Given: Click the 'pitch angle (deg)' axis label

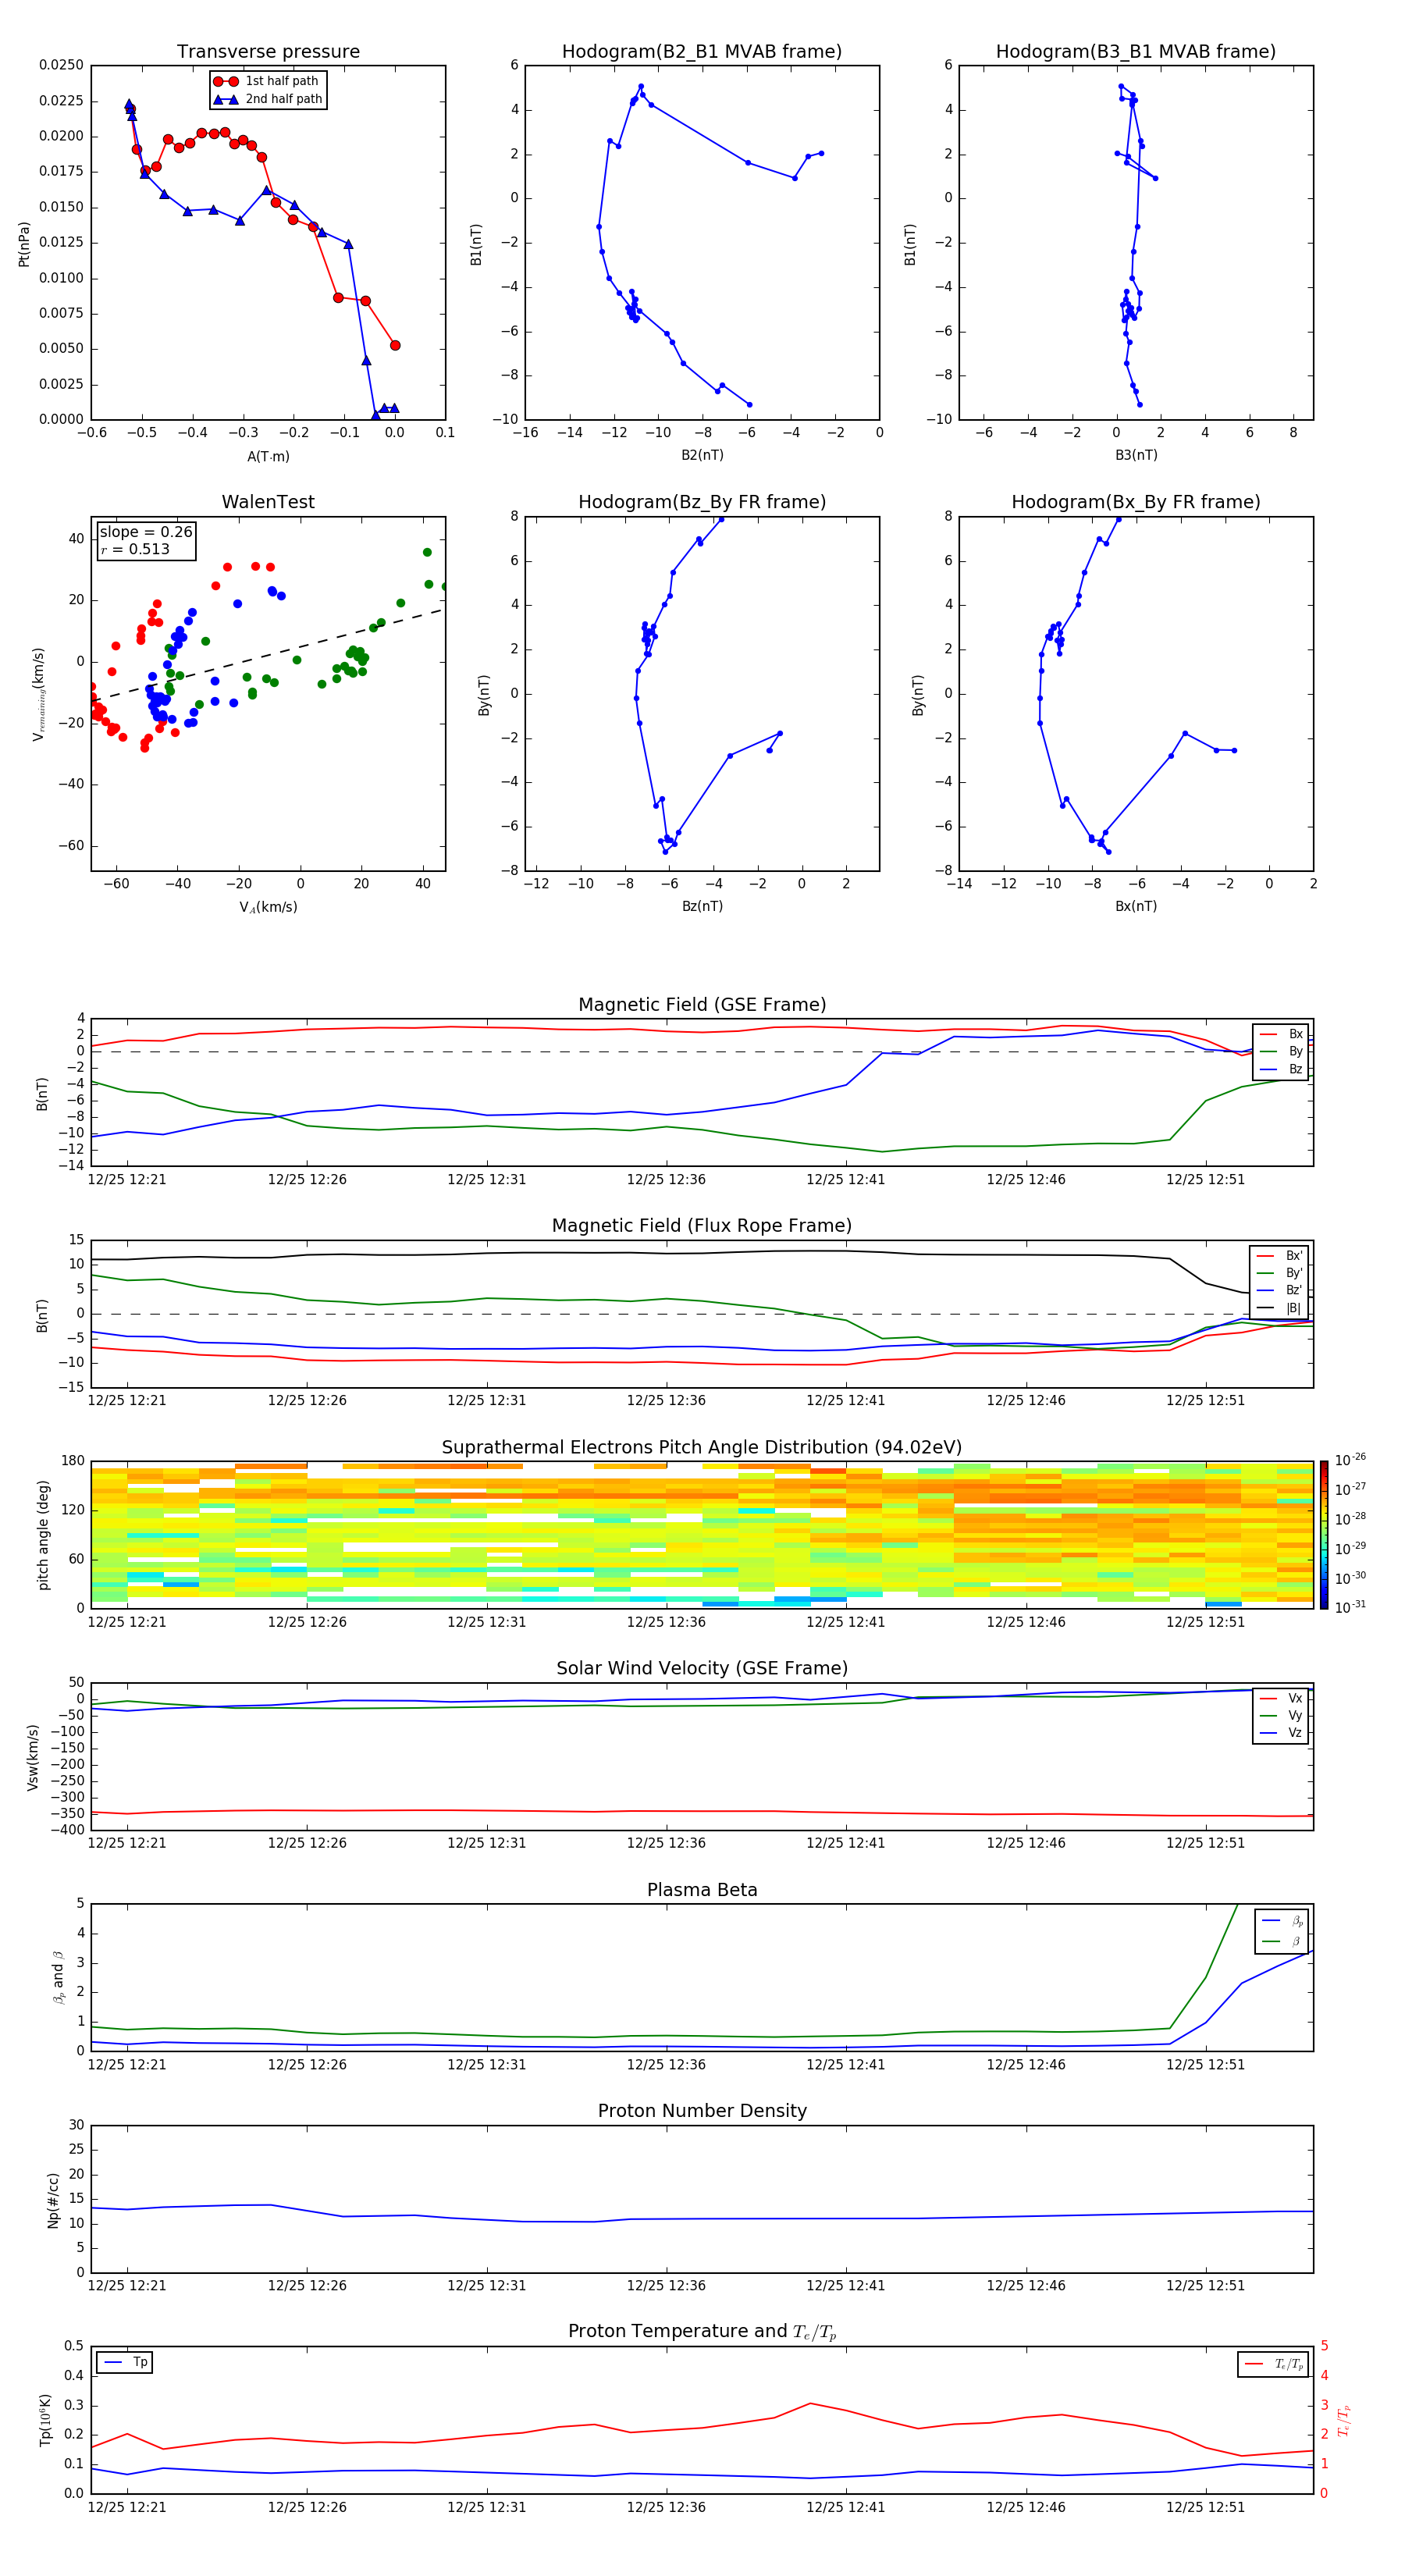Looking at the screenshot, I should [x=43, y=1535].
